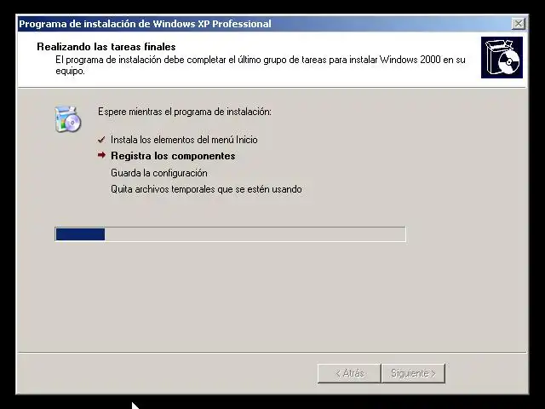
Task: Click the red checkmark next to Instala los elementos
Action: tap(101, 140)
